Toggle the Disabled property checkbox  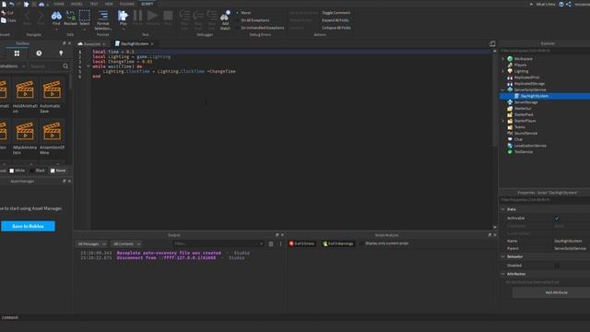pyautogui.click(x=557, y=266)
